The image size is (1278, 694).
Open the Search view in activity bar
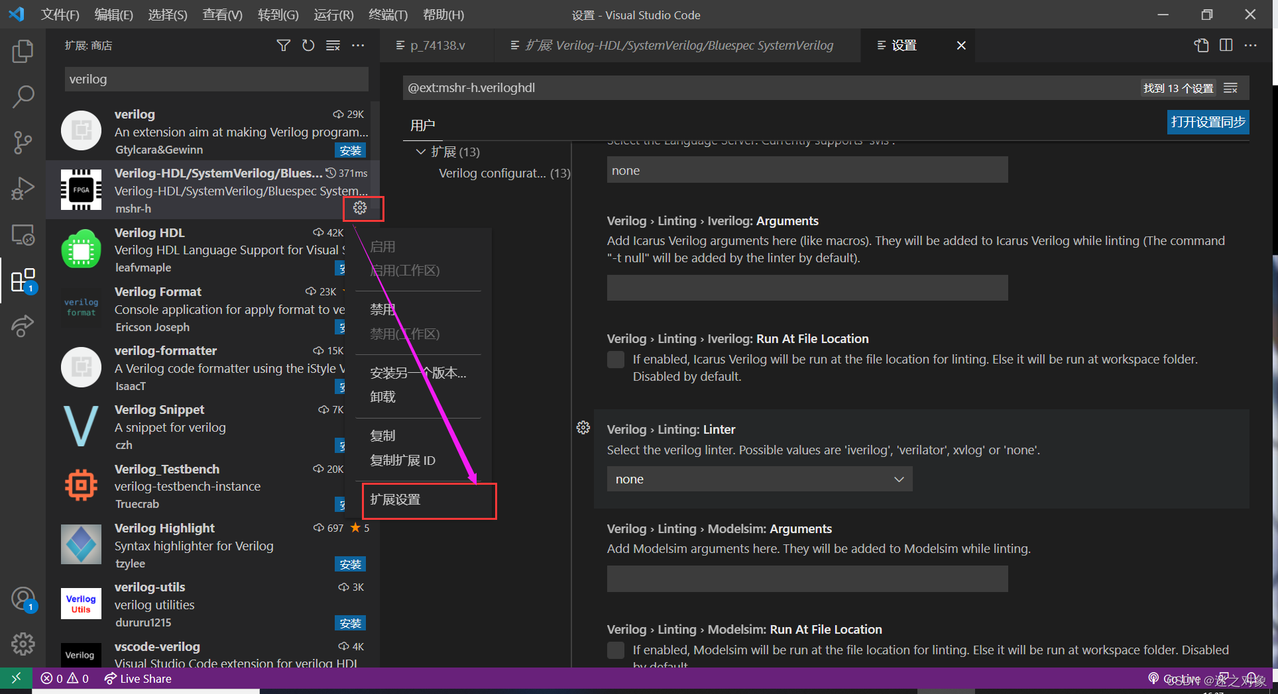tap(23, 97)
